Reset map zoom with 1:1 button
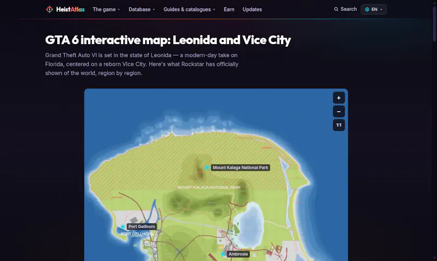The height and width of the screenshot is (261, 437). click(x=339, y=125)
